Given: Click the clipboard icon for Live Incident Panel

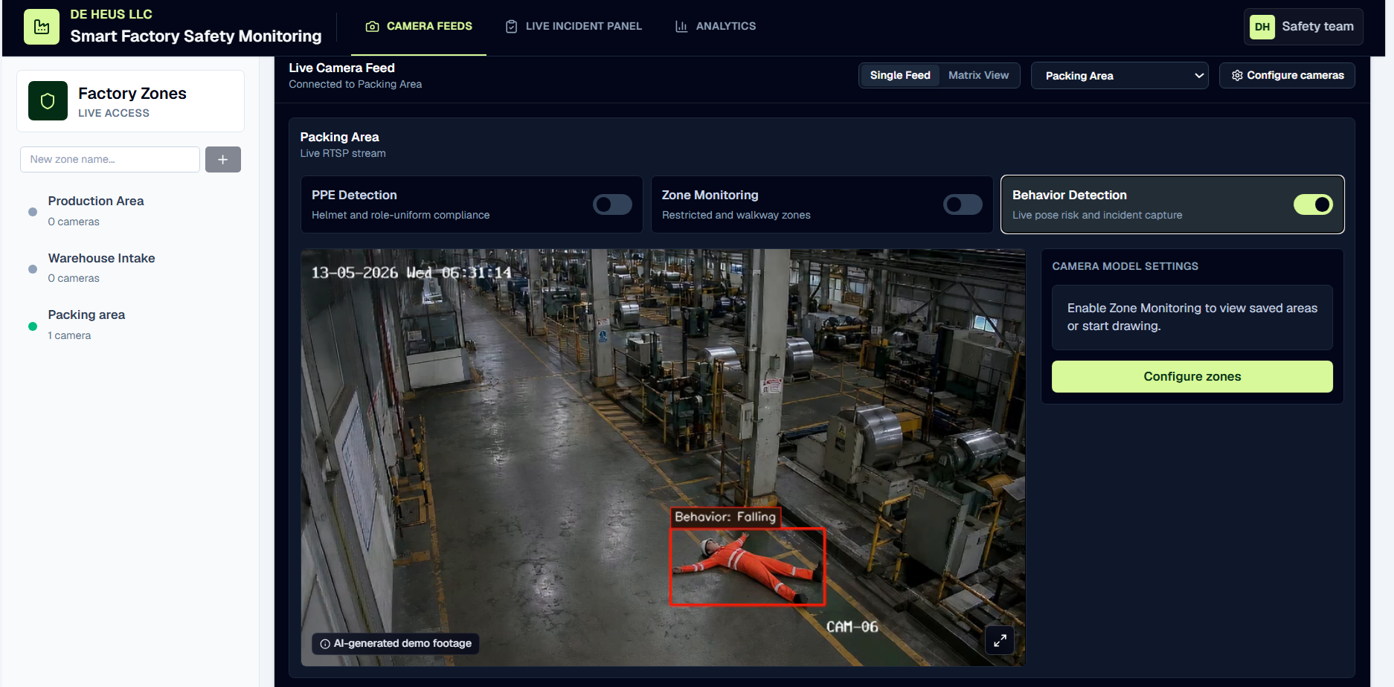Looking at the screenshot, I should click(511, 26).
